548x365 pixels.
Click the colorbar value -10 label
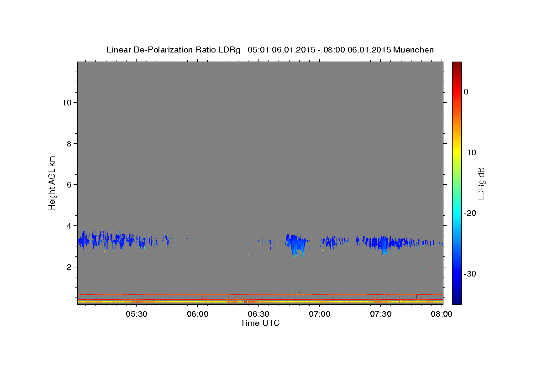click(x=470, y=152)
